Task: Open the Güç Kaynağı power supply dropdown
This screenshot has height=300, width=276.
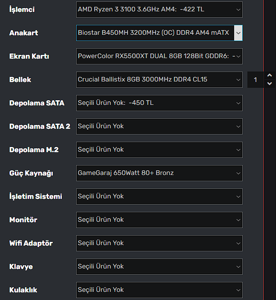Action: (x=159, y=173)
